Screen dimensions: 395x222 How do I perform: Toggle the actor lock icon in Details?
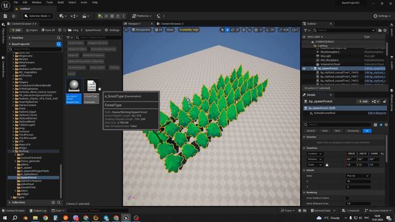click(x=385, y=101)
